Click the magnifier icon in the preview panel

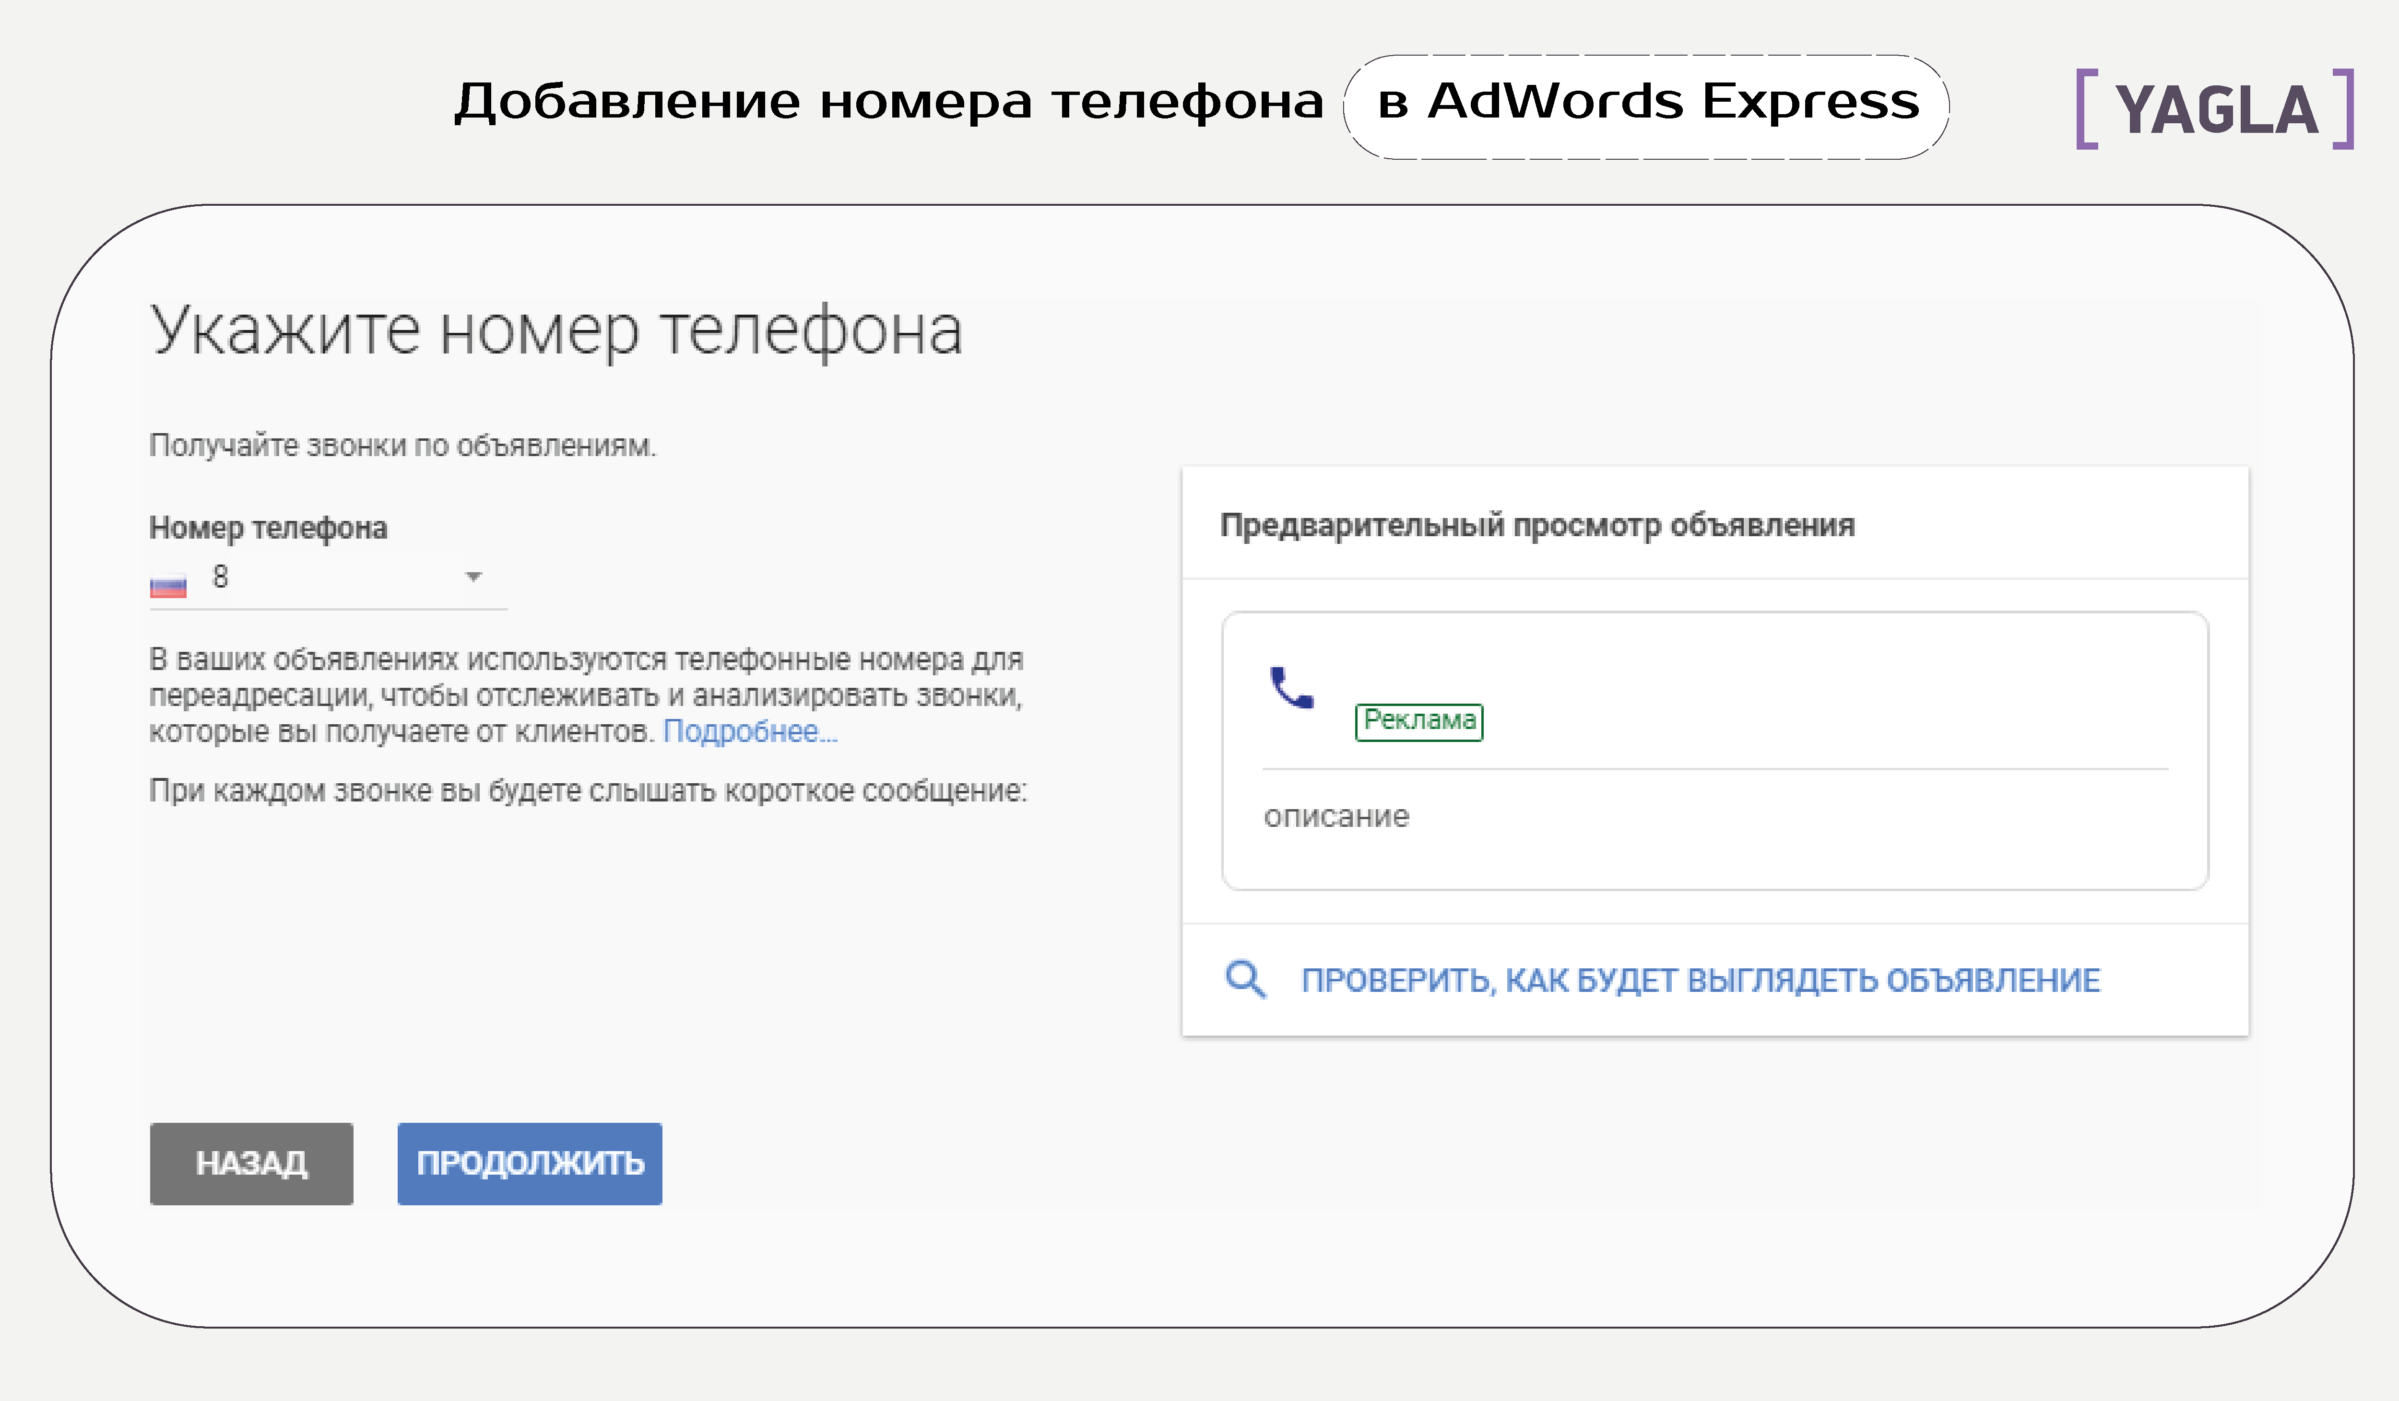pyautogui.click(x=1245, y=978)
